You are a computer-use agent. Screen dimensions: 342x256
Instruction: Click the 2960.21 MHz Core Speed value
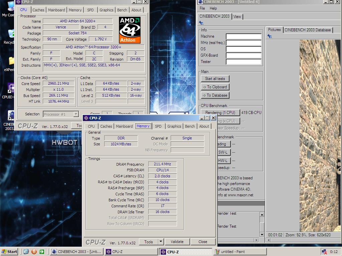pos(58,83)
